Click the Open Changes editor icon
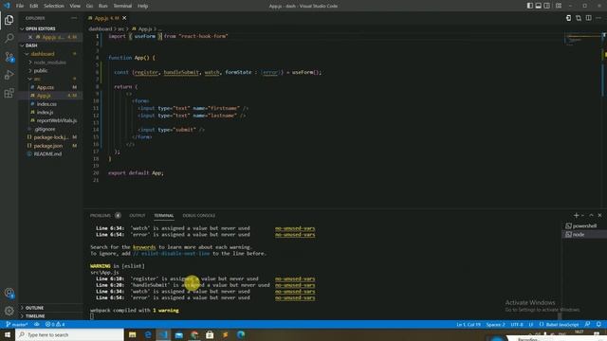The image size is (607, 341). [568, 18]
